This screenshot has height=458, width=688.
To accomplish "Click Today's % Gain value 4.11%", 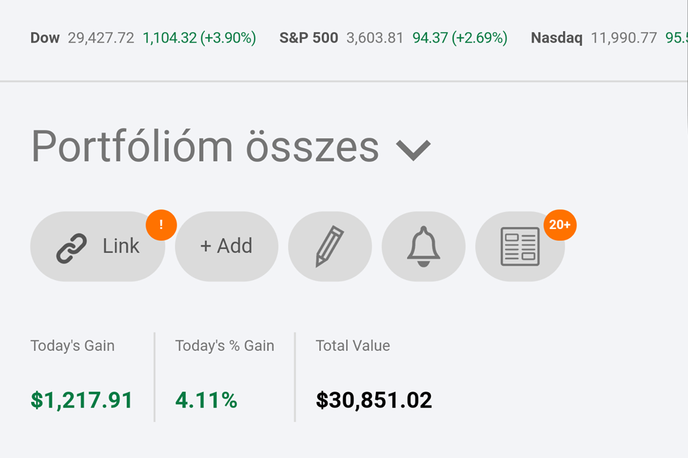I will [x=206, y=400].
